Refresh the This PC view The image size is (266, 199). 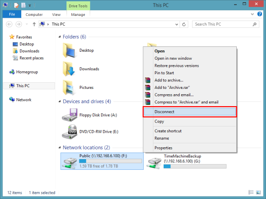pos(184,24)
